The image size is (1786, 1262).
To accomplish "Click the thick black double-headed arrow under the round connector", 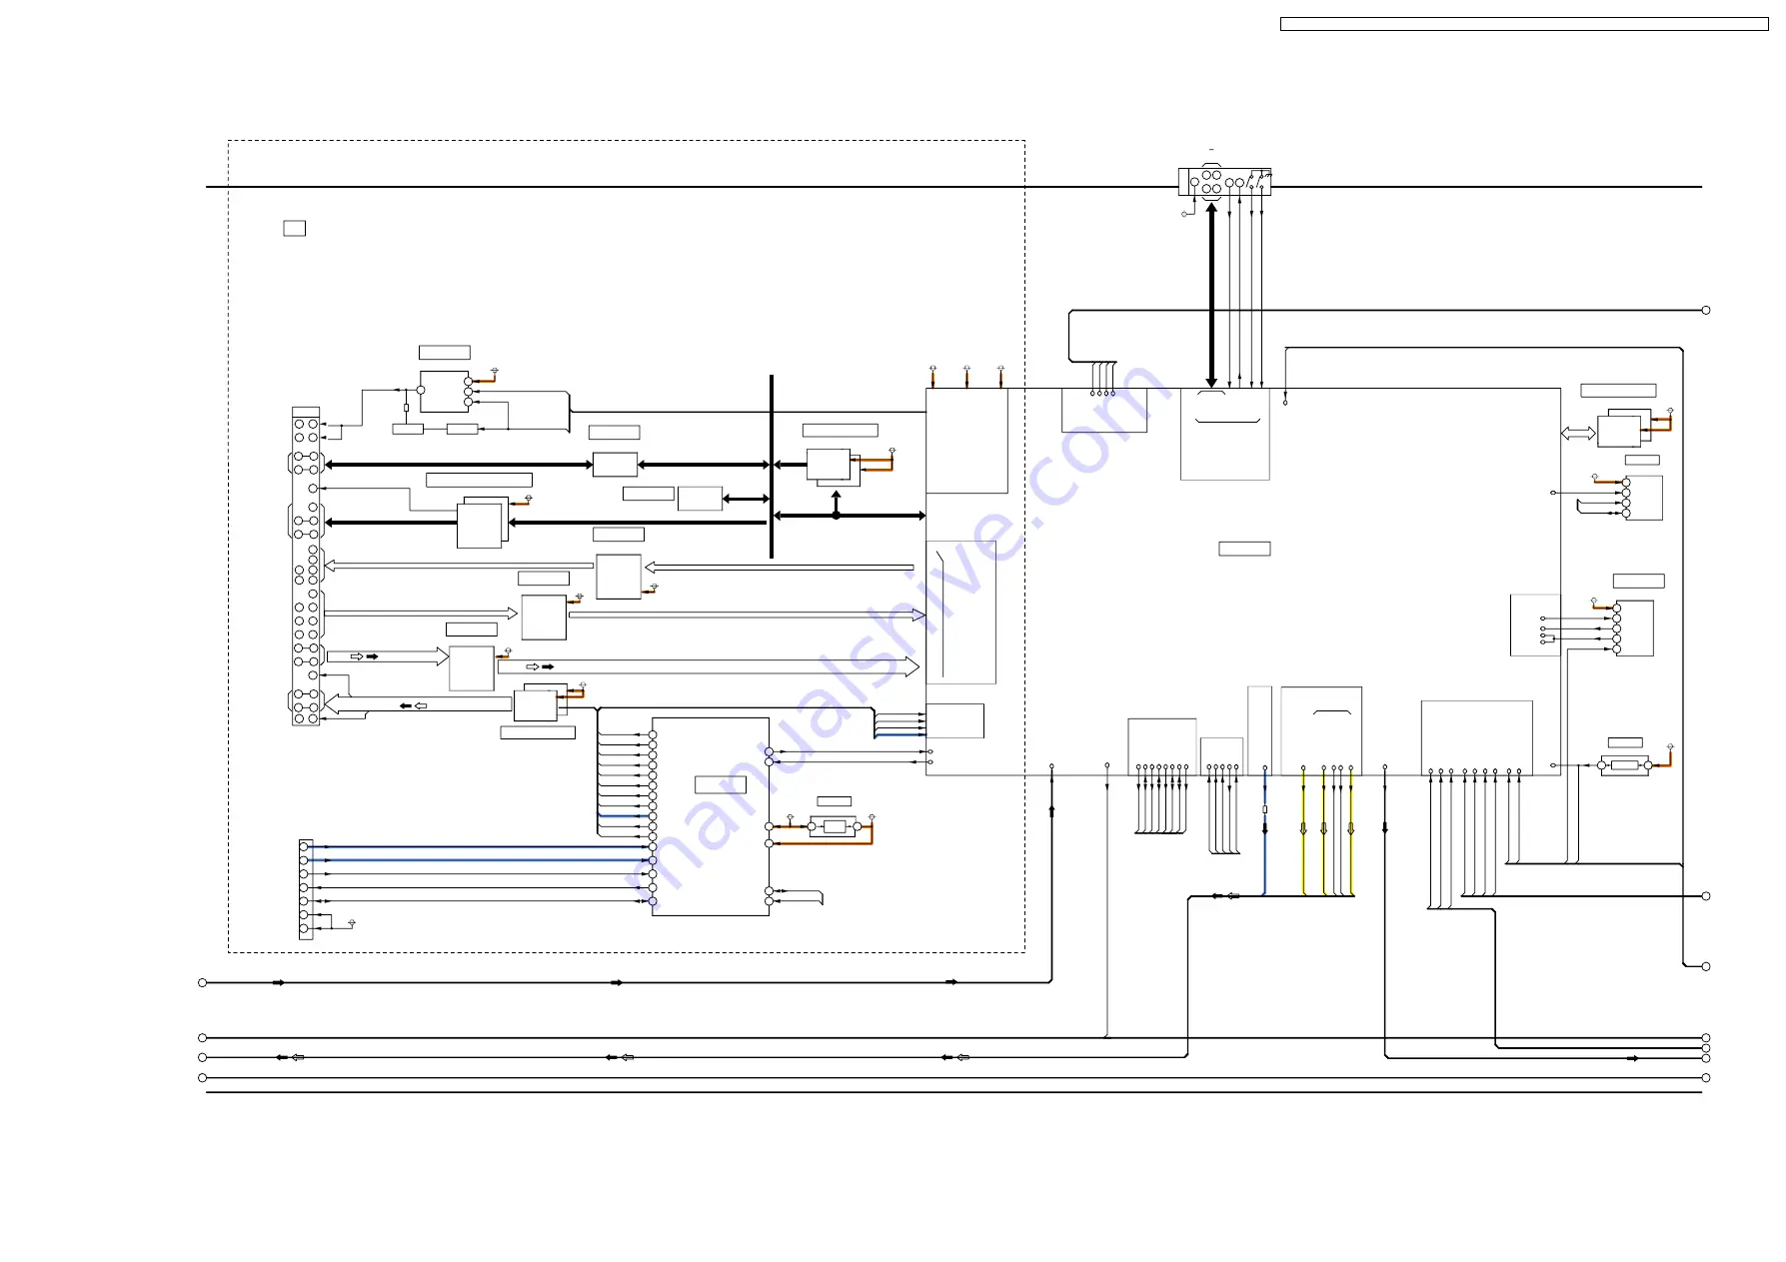I will pyautogui.click(x=1211, y=295).
